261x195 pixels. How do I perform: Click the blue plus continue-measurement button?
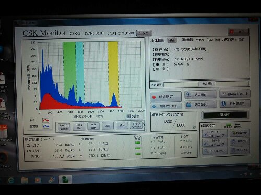165,106
